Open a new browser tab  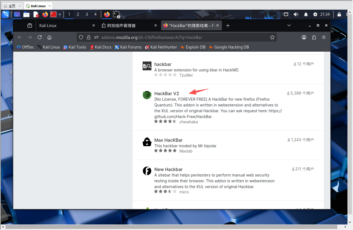tap(228, 25)
